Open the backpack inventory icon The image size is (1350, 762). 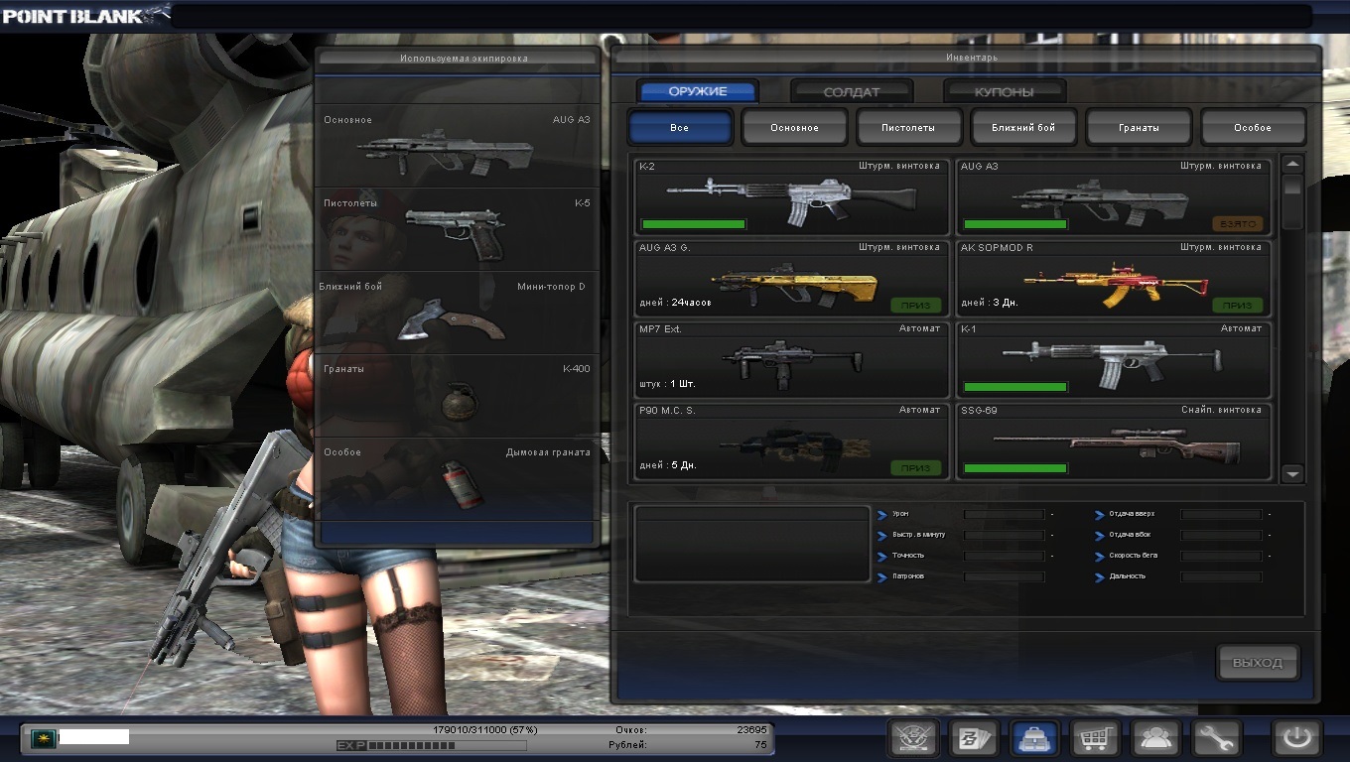1033,739
